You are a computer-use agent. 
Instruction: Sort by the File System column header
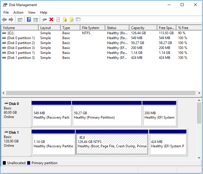coord(93,28)
